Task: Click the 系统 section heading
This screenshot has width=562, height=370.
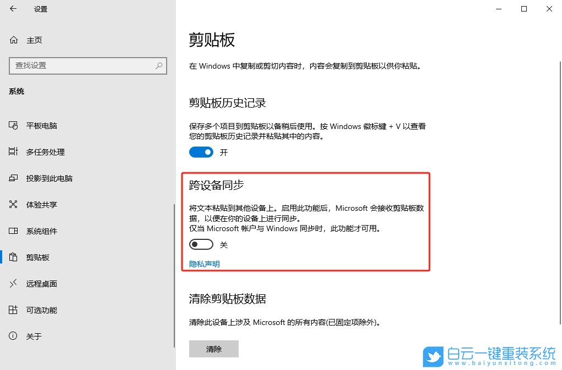Action: point(16,91)
